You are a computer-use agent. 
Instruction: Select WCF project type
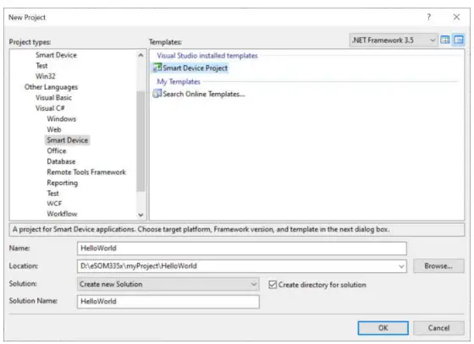coord(54,204)
